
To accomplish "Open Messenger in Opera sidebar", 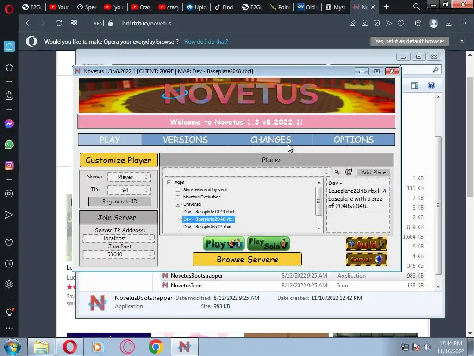I will tap(9, 124).
